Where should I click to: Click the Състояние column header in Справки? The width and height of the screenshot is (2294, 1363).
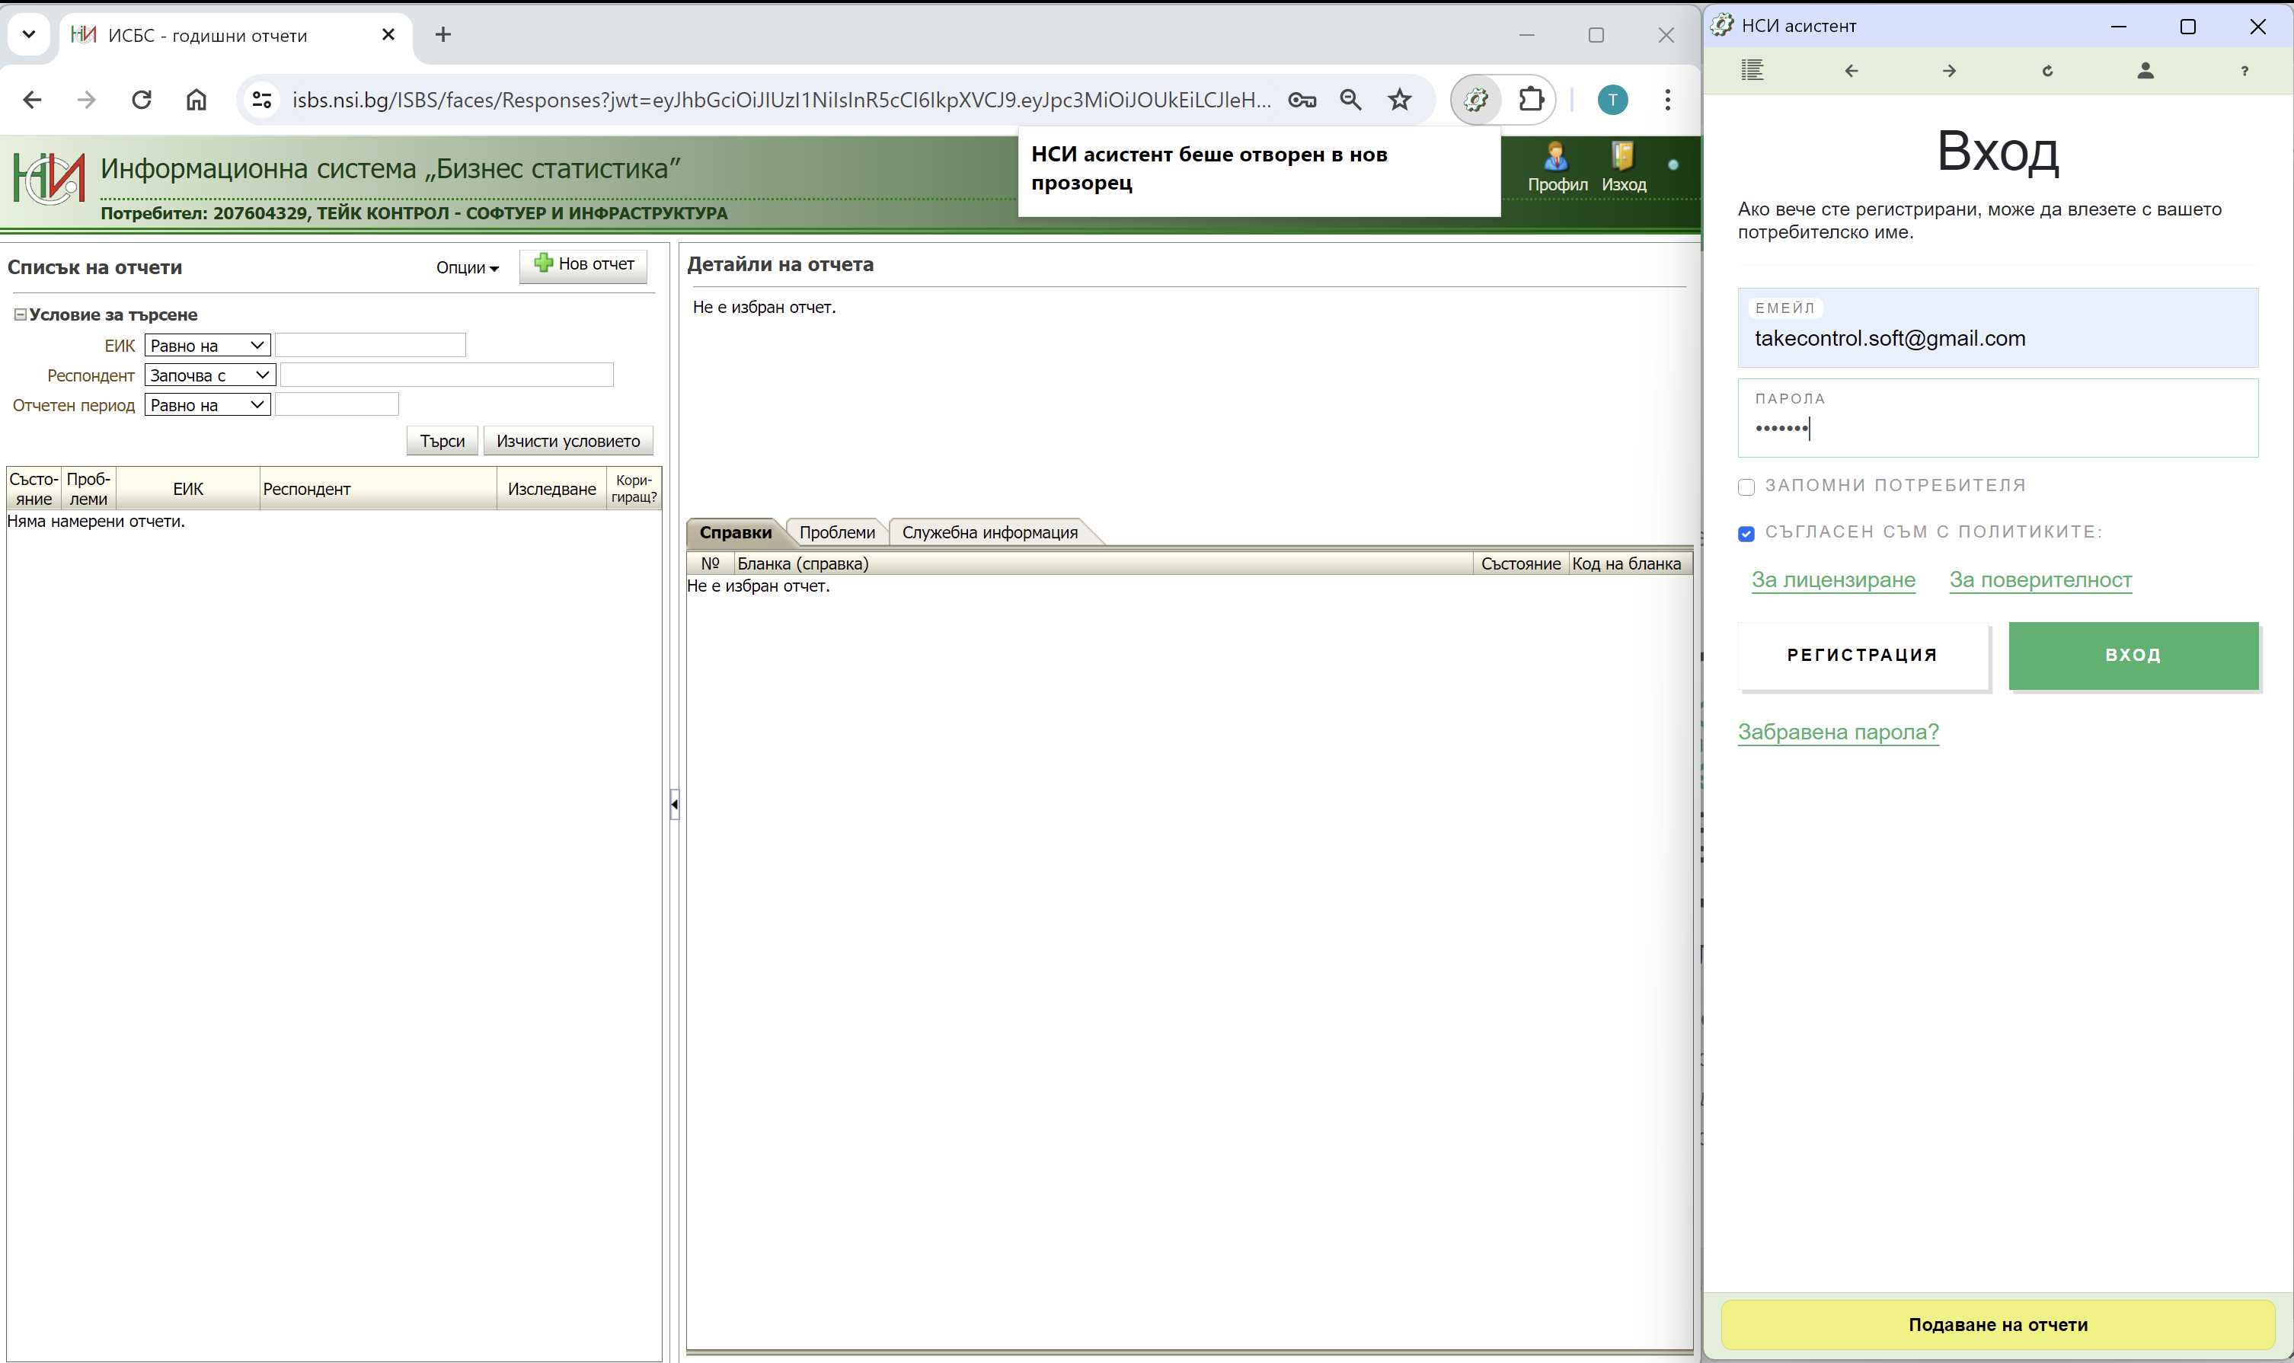[1520, 563]
